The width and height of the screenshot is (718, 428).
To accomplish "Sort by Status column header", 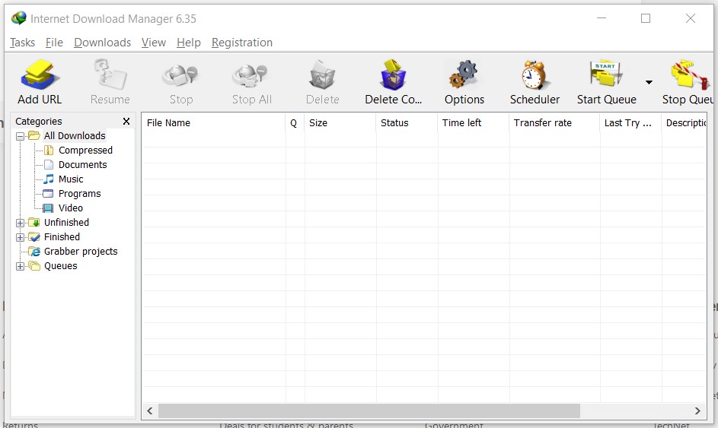I will (x=407, y=123).
